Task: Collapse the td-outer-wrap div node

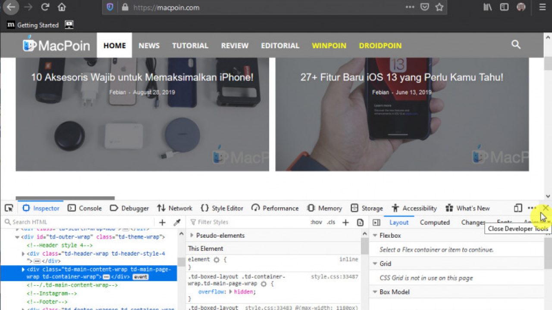Action: click(x=17, y=237)
